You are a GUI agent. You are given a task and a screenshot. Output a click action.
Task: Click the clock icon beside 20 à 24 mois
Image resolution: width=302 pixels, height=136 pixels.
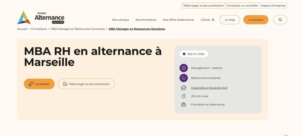(x=183, y=96)
